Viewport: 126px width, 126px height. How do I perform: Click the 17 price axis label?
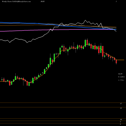point(121,104)
